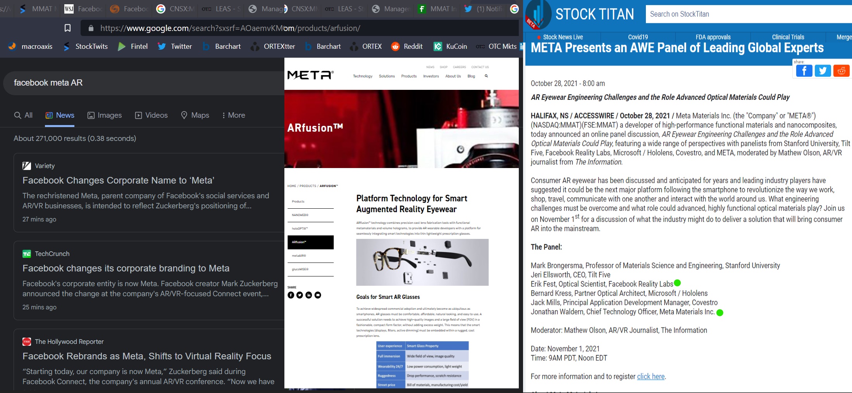Open the More menu in Google search
The height and width of the screenshot is (393, 852).
coord(234,115)
